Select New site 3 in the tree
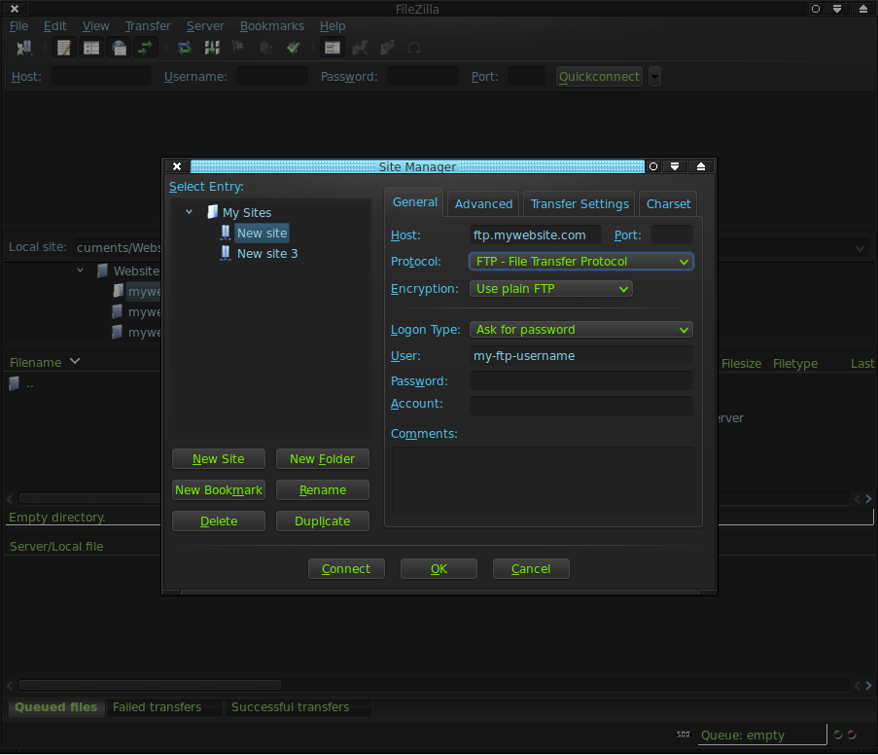This screenshot has height=755, width=878. tap(267, 253)
